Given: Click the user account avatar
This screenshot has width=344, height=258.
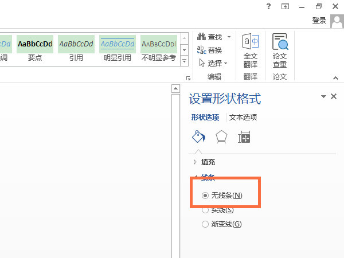Looking at the screenshot, I should click(x=337, y=21).
